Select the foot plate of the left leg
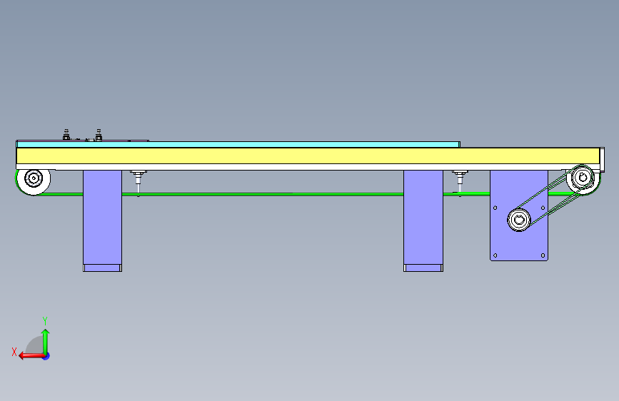The image size is (619, 401). pyautogui.click(x=102, y=268)
